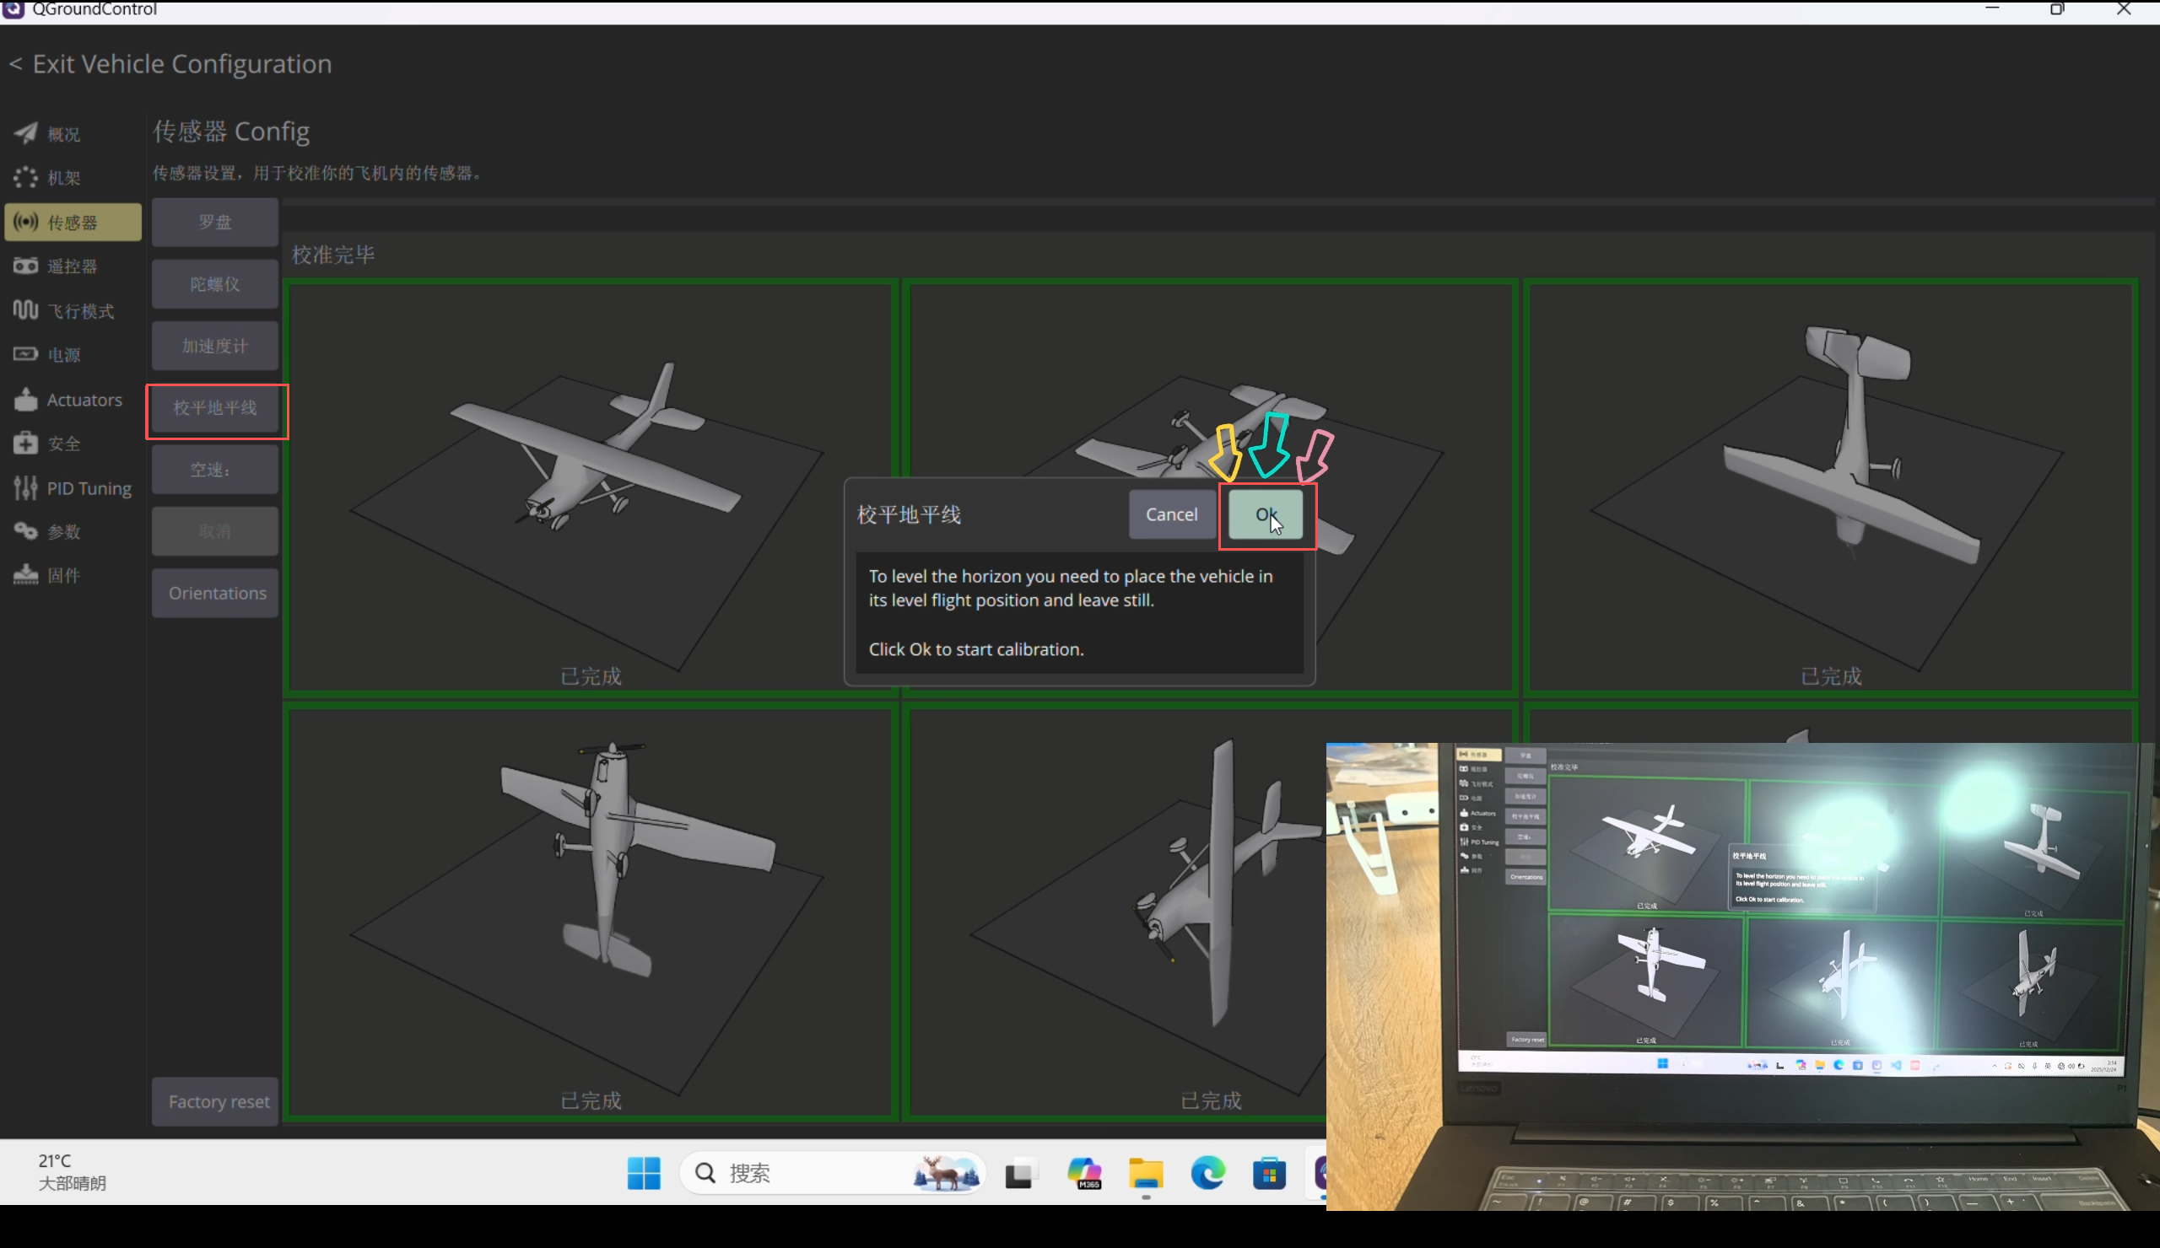2160x1248 pixels.
Task: Cancel the 校平地平线 dialog
Action: (1172, 514)
